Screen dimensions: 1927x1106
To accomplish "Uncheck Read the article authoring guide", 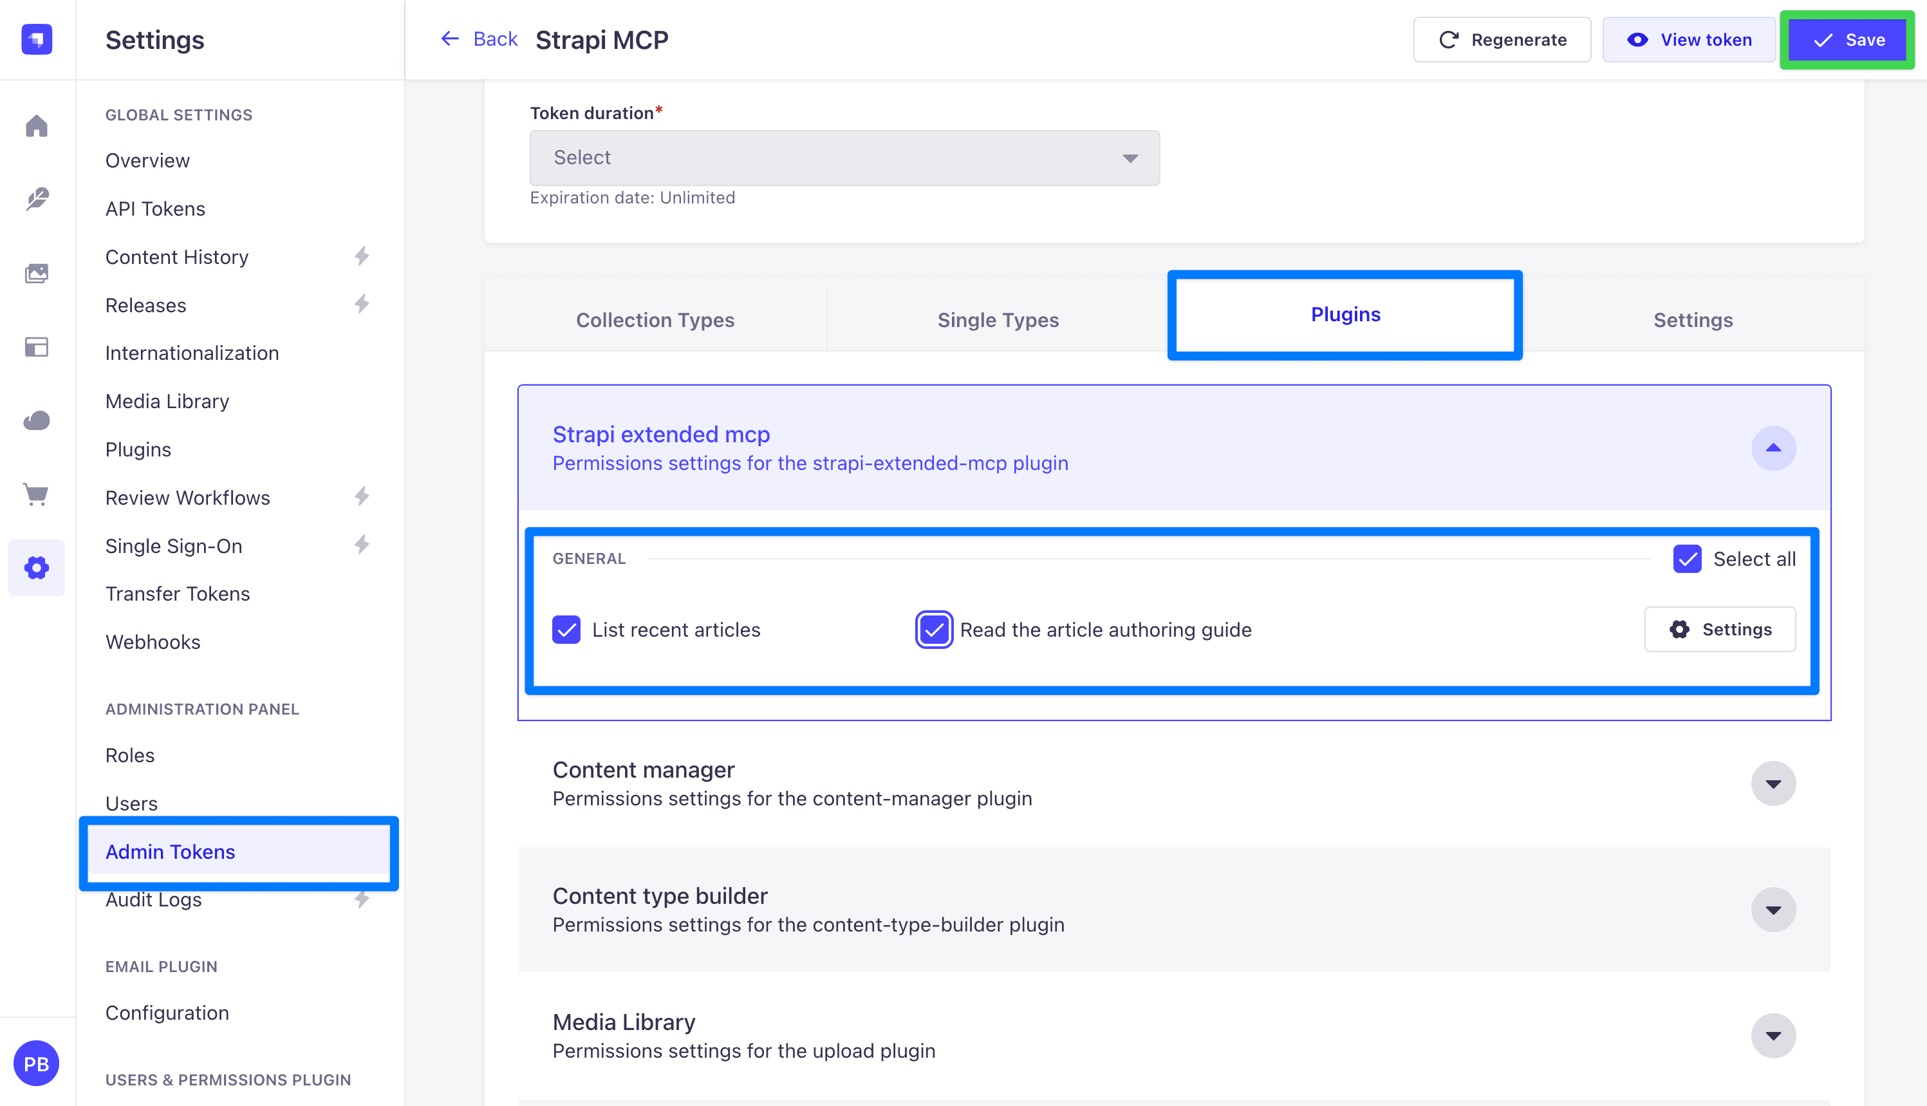I will [934, 630].
